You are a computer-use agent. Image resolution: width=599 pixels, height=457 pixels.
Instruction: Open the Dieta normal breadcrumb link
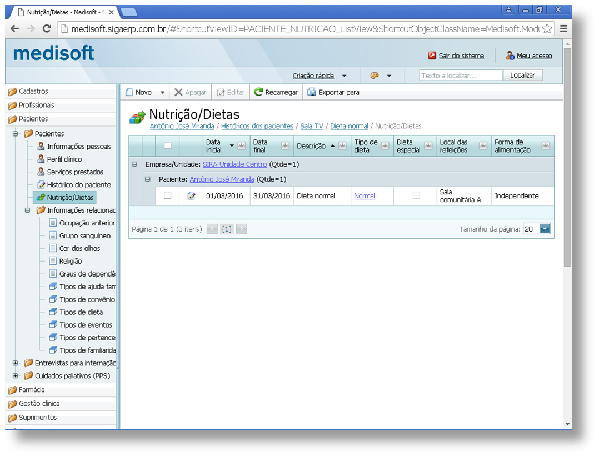coord(349,126)
